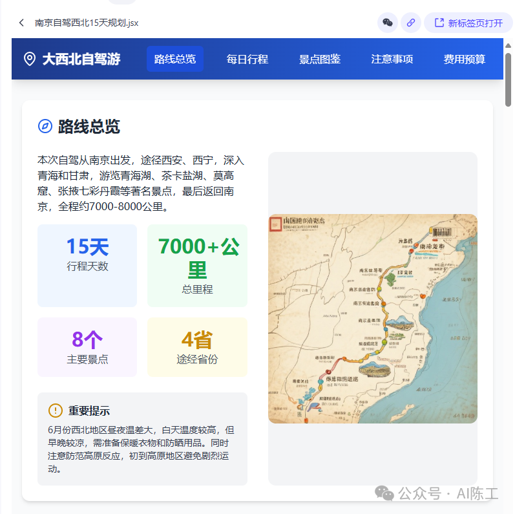Click the 大西北自驾游 title
This screenshot has height=514, width=515.
[81, 59]
